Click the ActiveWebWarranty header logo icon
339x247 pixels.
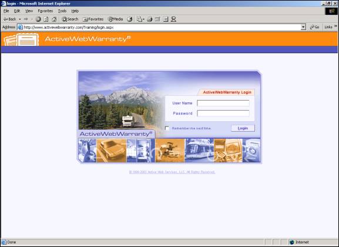(x=21, y=39)
